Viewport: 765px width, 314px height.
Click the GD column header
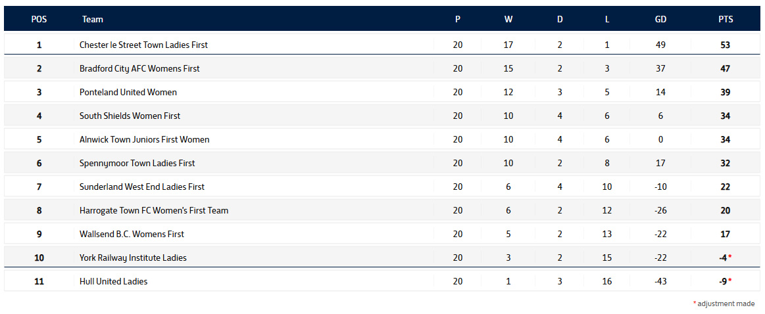[660, 20]
